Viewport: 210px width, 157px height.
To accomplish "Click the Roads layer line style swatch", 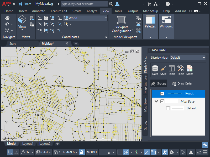I will click(175, 93).
